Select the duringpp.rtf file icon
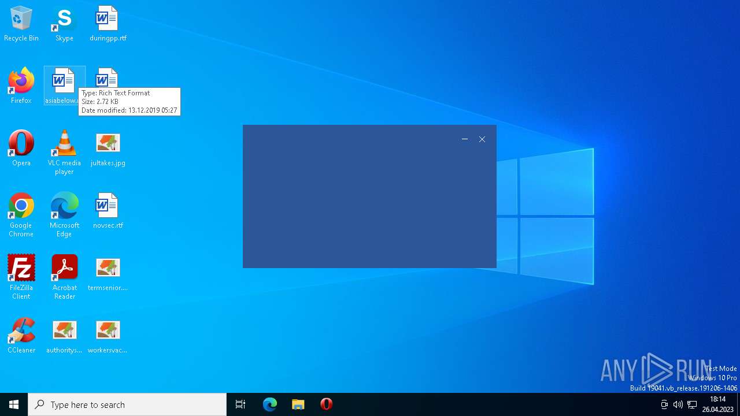The height and width of the screenshot is (416, 740). 108,24
